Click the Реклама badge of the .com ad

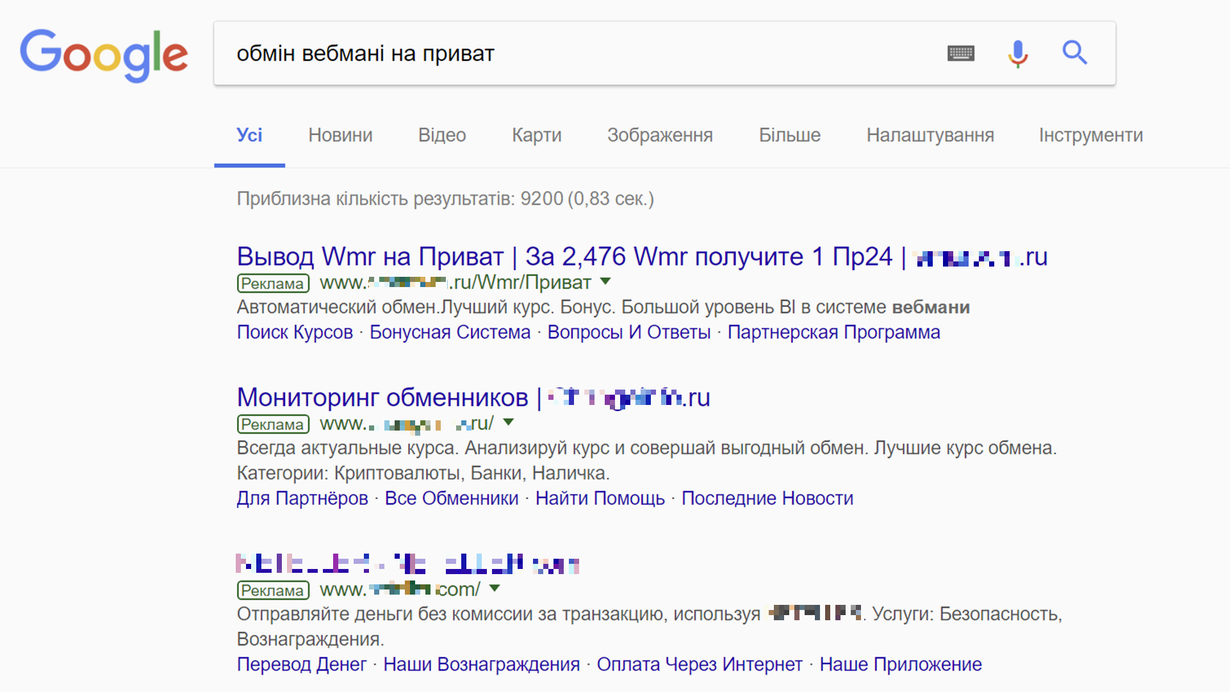coord(273,590)
